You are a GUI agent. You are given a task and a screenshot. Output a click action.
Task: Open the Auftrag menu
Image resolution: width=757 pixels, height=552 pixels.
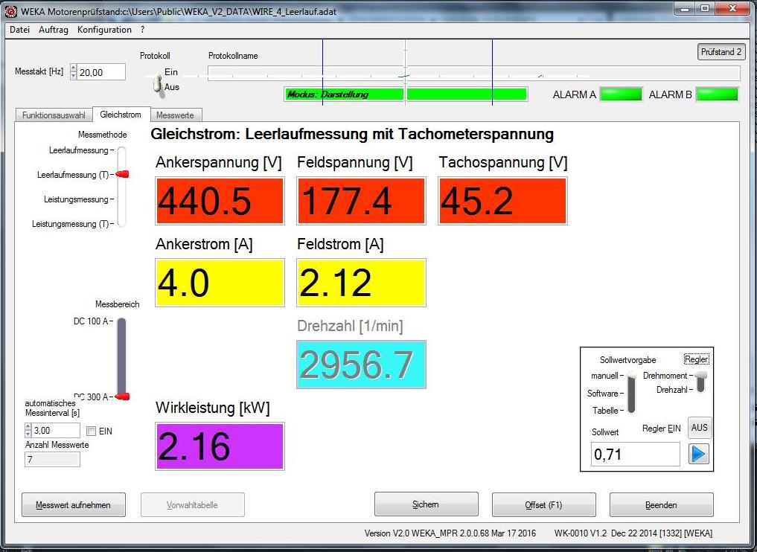click(54, 30)
